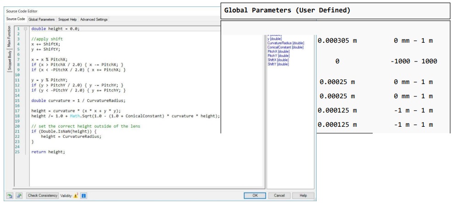Click value 0.000305 m in parameters table
The height and width of the screenshot is (203, 453).
tap(337, 40)
